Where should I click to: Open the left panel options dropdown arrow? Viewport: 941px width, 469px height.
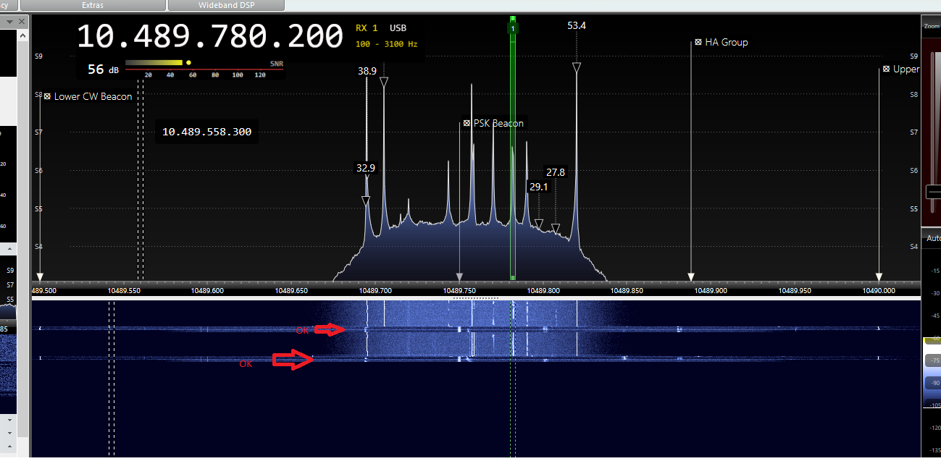[9, 22]
